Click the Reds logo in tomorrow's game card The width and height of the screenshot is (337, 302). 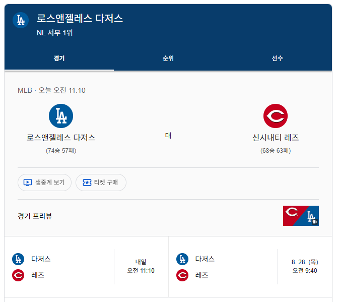pyautogui.click(x=18, y=275)
